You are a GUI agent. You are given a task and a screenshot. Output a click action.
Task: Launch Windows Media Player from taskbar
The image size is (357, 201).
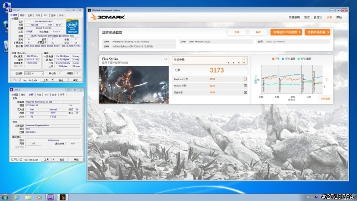(39, 197)
